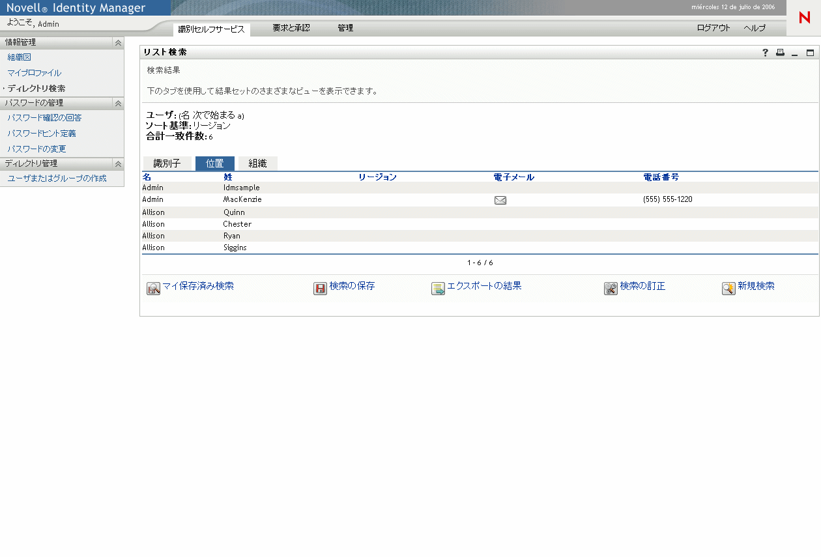Open マイ保存済み検索 using its icon
This screenshot has width=821, height=557.
click(152, 288)
